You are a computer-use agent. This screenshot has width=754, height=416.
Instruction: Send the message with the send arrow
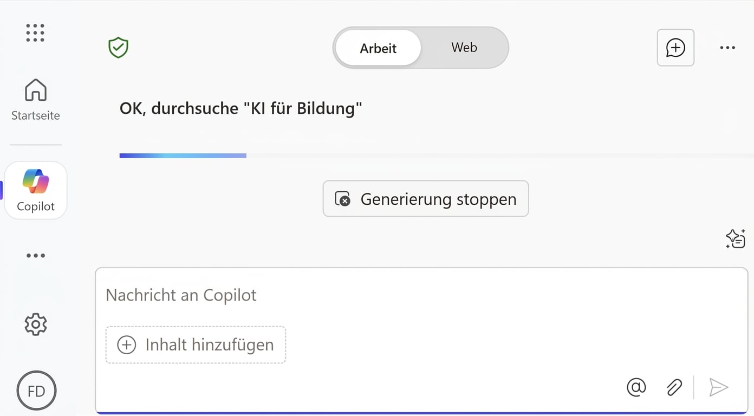pos(718,387)
